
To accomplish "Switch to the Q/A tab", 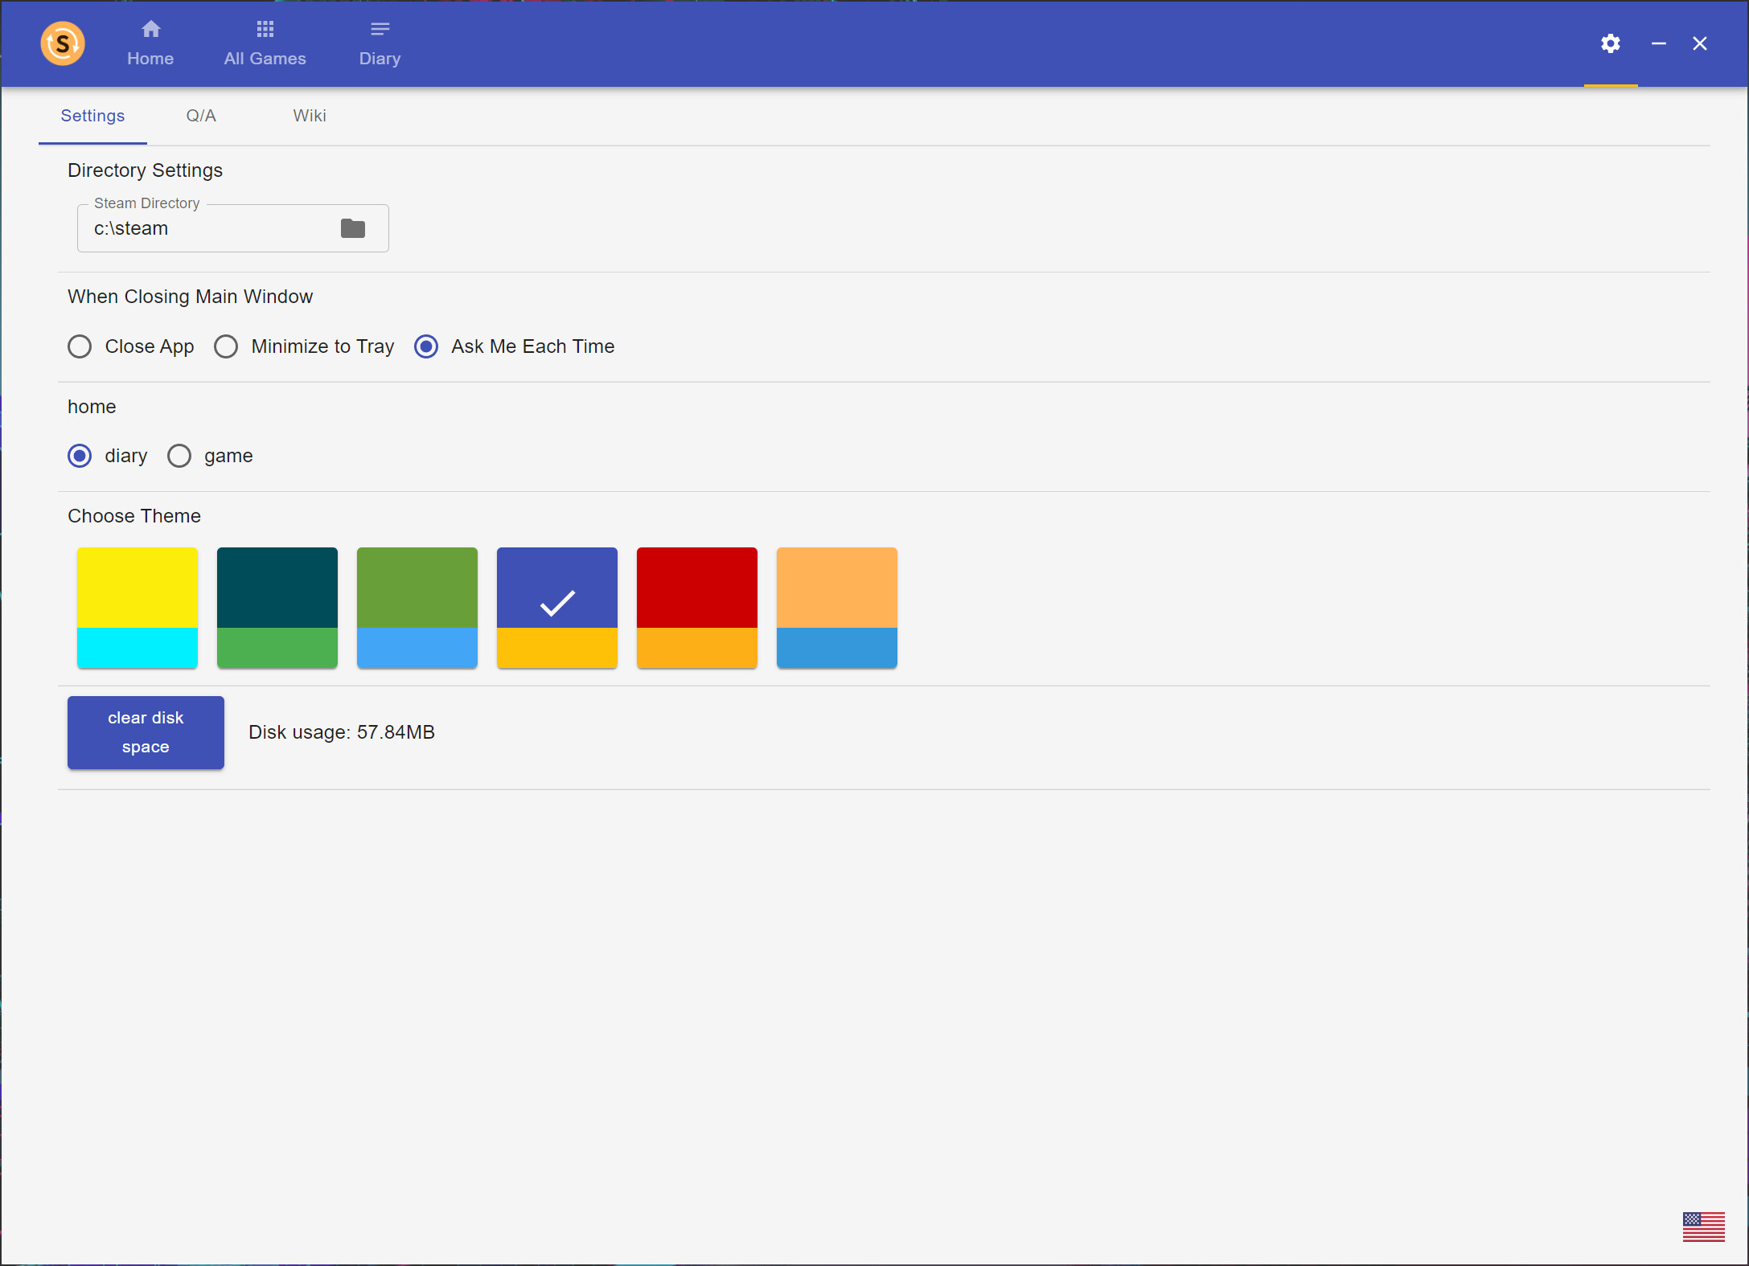I will coord(200,116).
